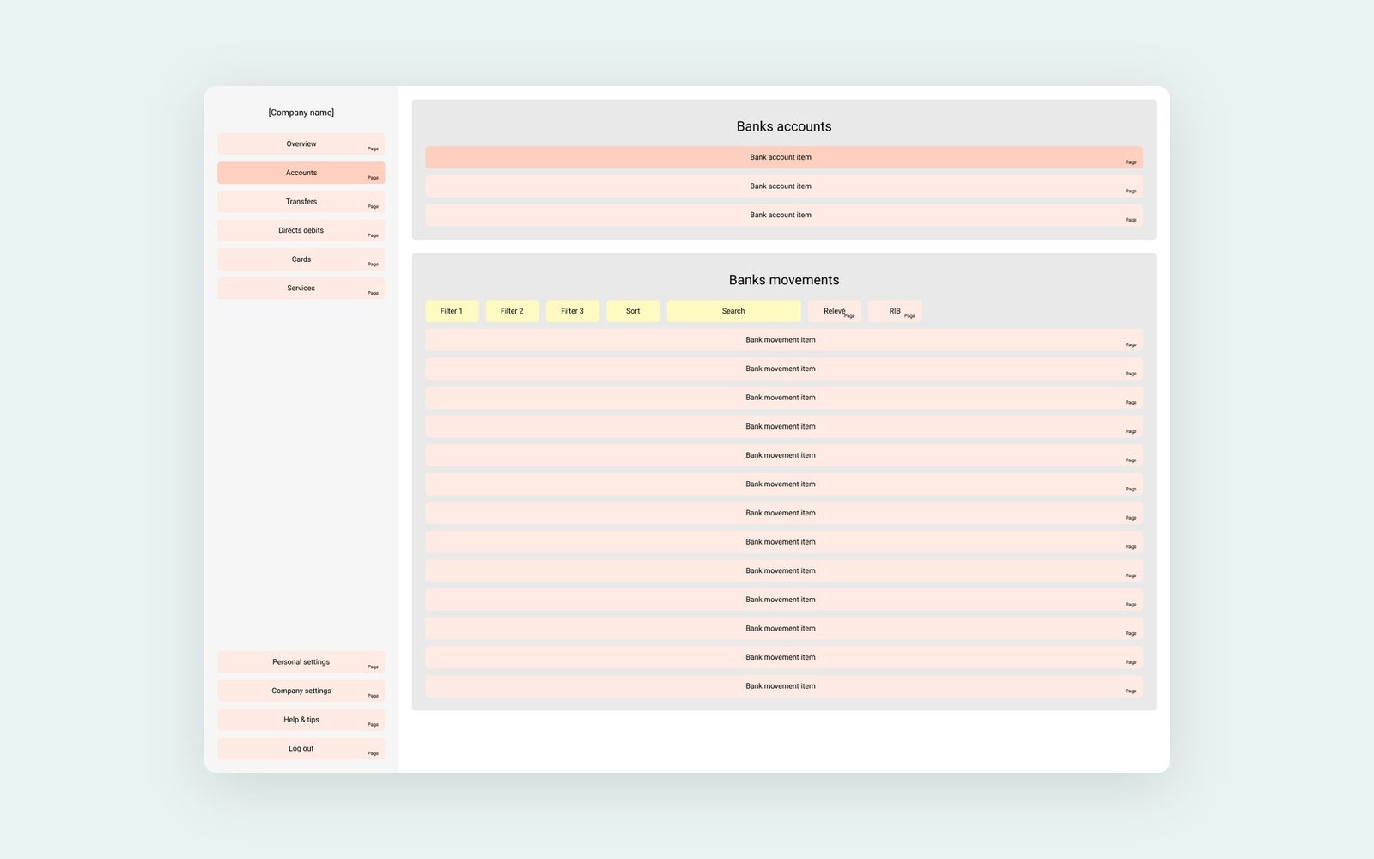Viewport: 1374px width, 859px height.
Task: Open the Cards page
Action: [x=301, y=259]
